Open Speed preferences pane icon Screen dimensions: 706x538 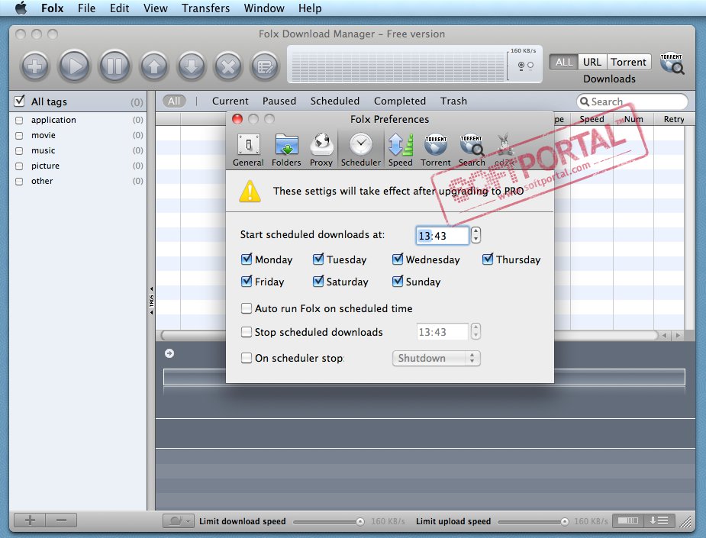(x=400, y=150)
